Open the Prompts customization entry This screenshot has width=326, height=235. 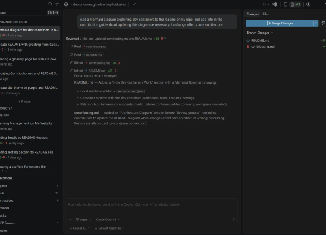point(30,208)
